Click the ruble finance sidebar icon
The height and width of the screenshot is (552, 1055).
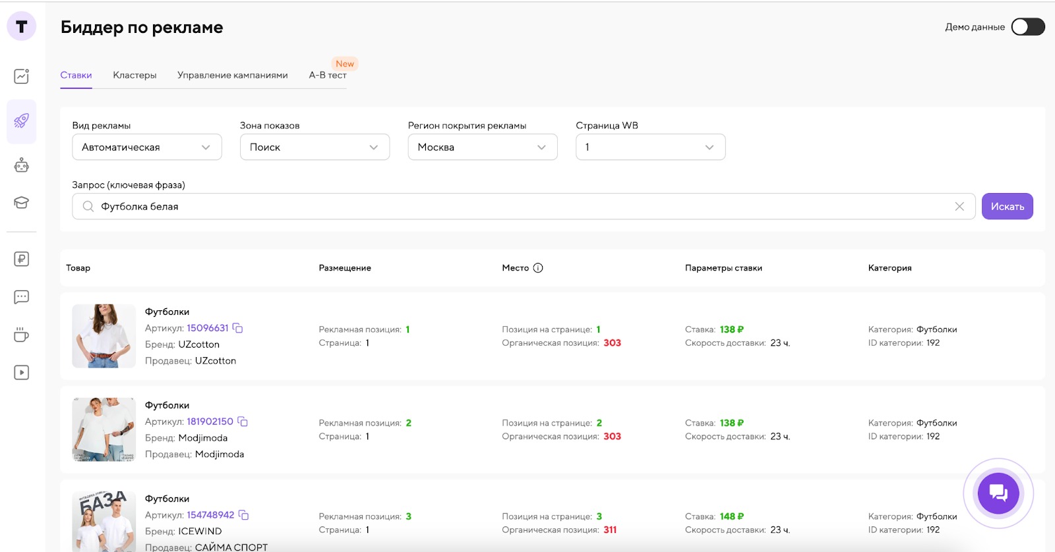21,259
